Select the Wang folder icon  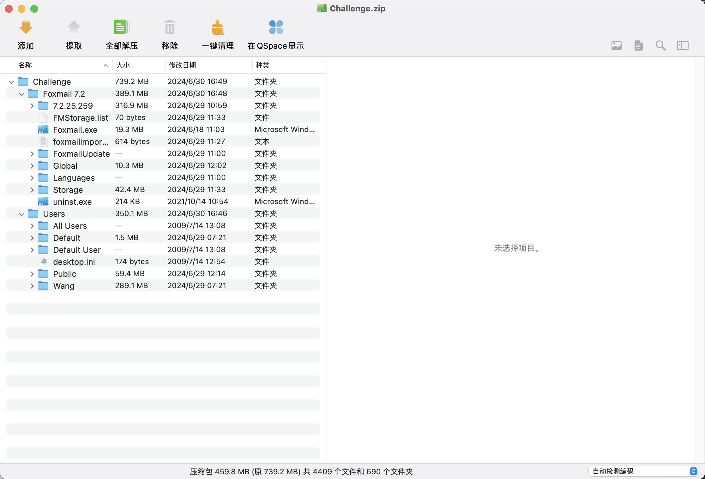coord(43,286)
